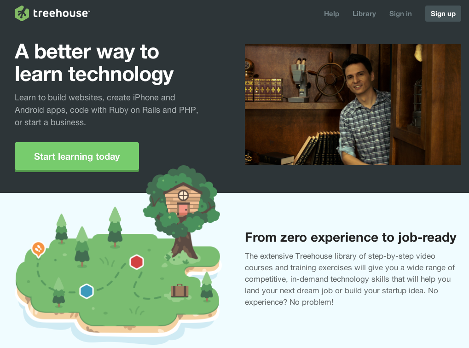
Task: Click the 'From zero experience to job-ready' heading
Action: click(351, 238)
